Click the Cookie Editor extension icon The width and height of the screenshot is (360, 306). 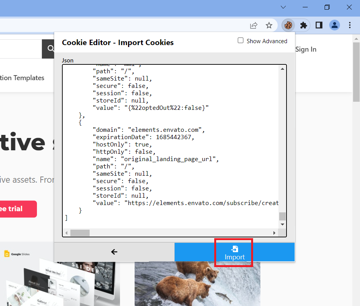(288, 25)
